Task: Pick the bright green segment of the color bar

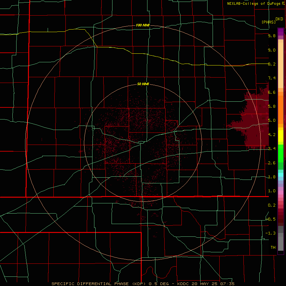Action: (281, 153)
